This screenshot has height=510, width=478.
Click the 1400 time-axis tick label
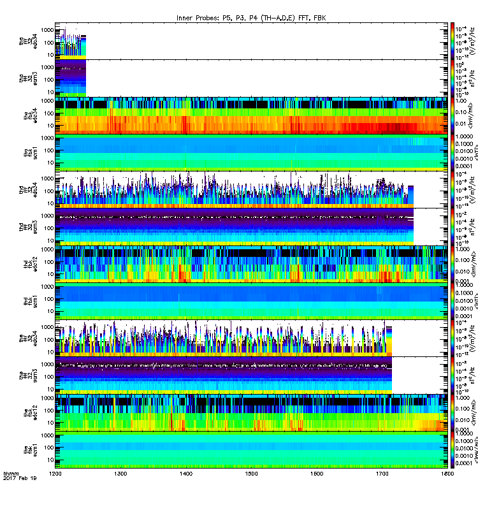[186, 474]
